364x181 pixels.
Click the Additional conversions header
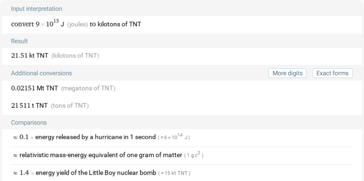(42, 73)
